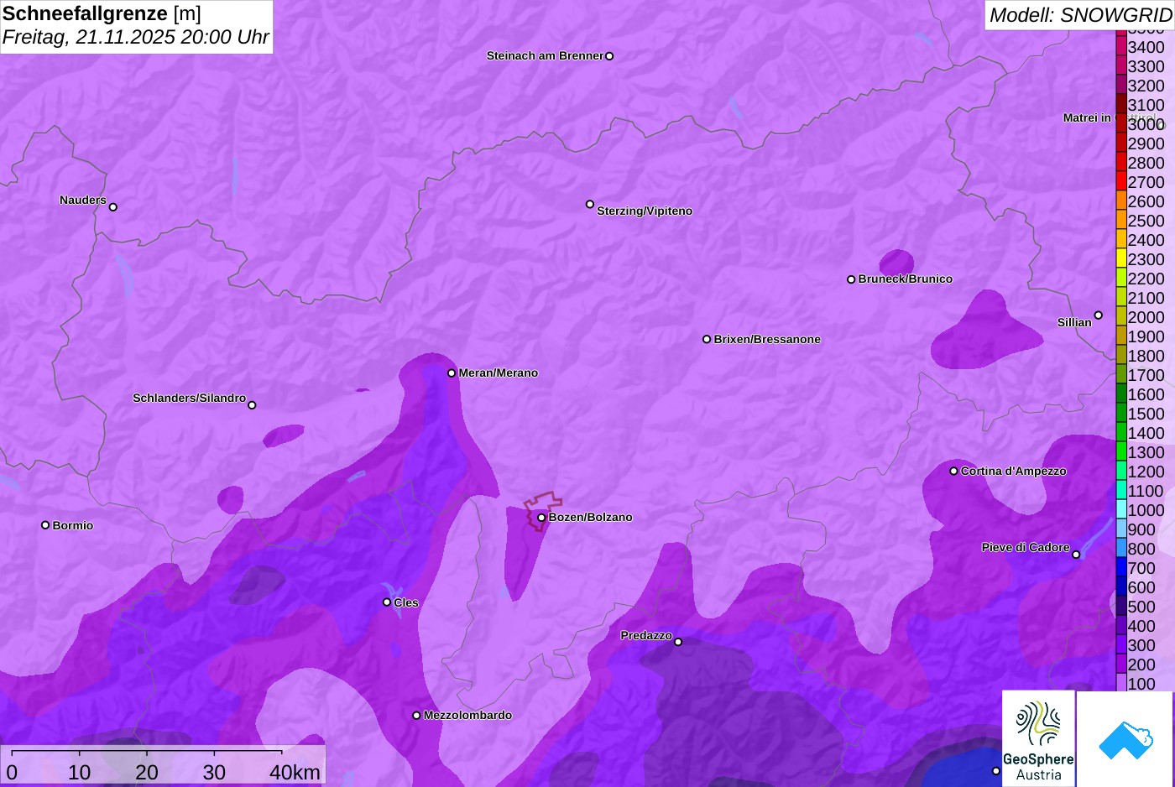
Task: Click the Pieve di Cadore text label
Action: (1026, 548)
